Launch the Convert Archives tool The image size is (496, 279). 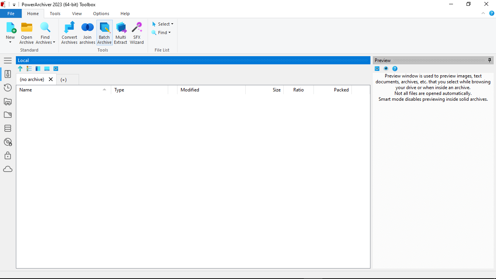[69, 33]
